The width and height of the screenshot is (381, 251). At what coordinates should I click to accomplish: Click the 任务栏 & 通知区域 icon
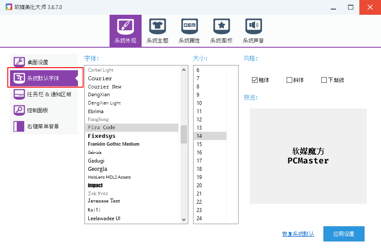pos(19,94)
